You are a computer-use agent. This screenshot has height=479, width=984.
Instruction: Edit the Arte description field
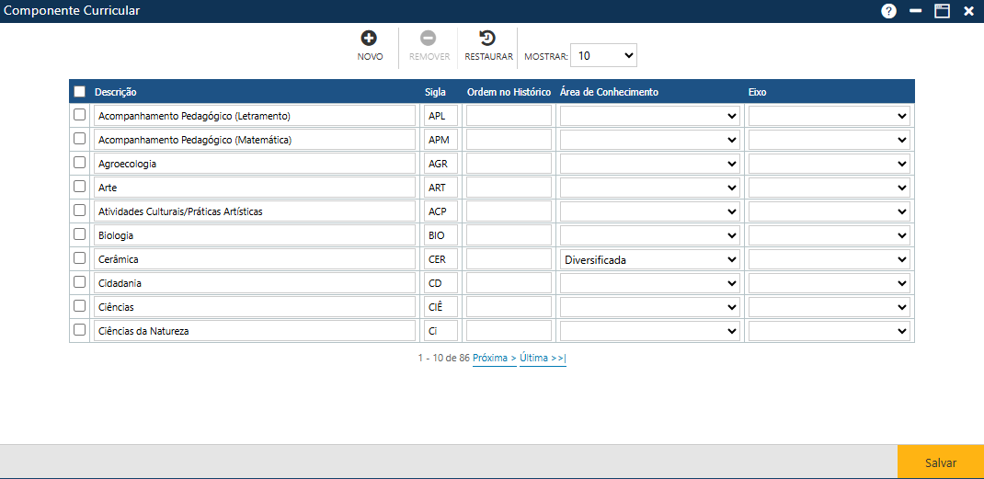pos(255,187)
